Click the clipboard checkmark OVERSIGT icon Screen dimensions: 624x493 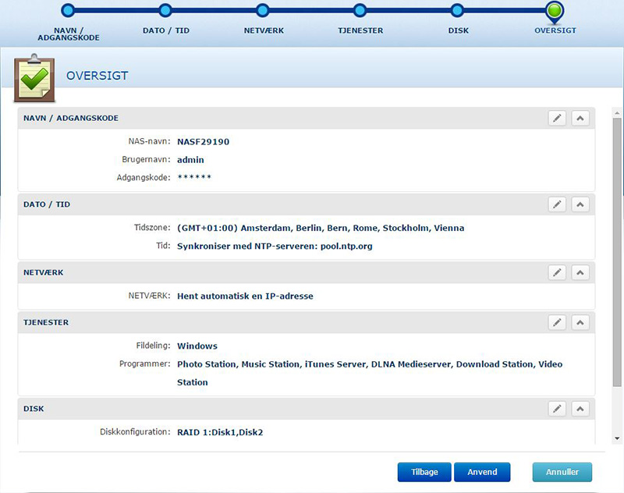coord(34,78)
